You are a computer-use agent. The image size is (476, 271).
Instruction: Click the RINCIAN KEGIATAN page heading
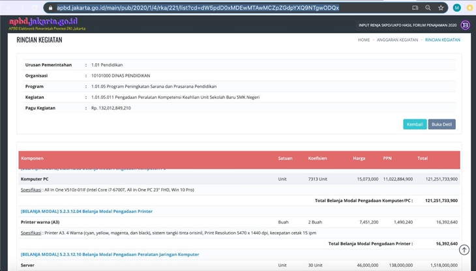(40, 40)
